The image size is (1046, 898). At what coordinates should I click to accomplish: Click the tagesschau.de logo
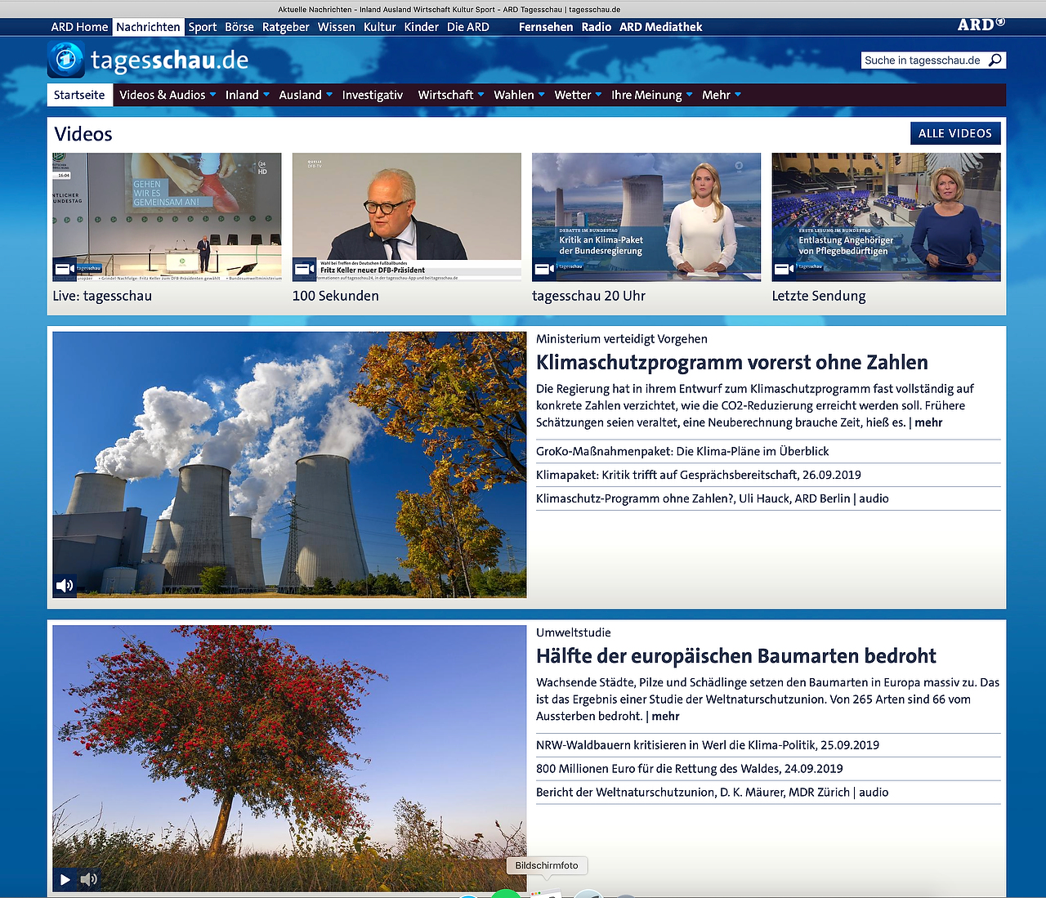[148, 60]
